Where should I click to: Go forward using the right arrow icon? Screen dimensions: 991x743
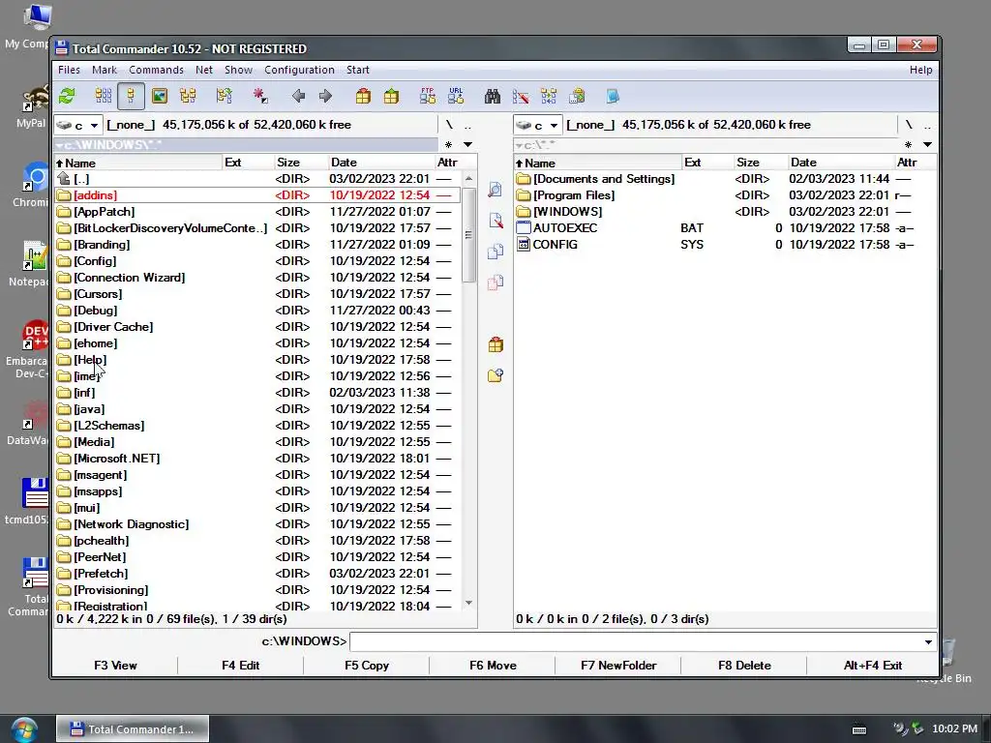pyautogui.click(x=325, y=96)
